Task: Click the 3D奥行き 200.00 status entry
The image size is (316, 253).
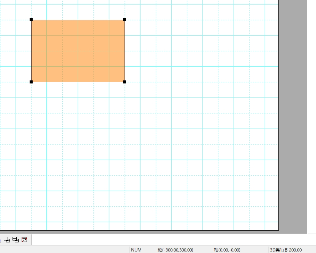Action: click(x=286, y=250)
